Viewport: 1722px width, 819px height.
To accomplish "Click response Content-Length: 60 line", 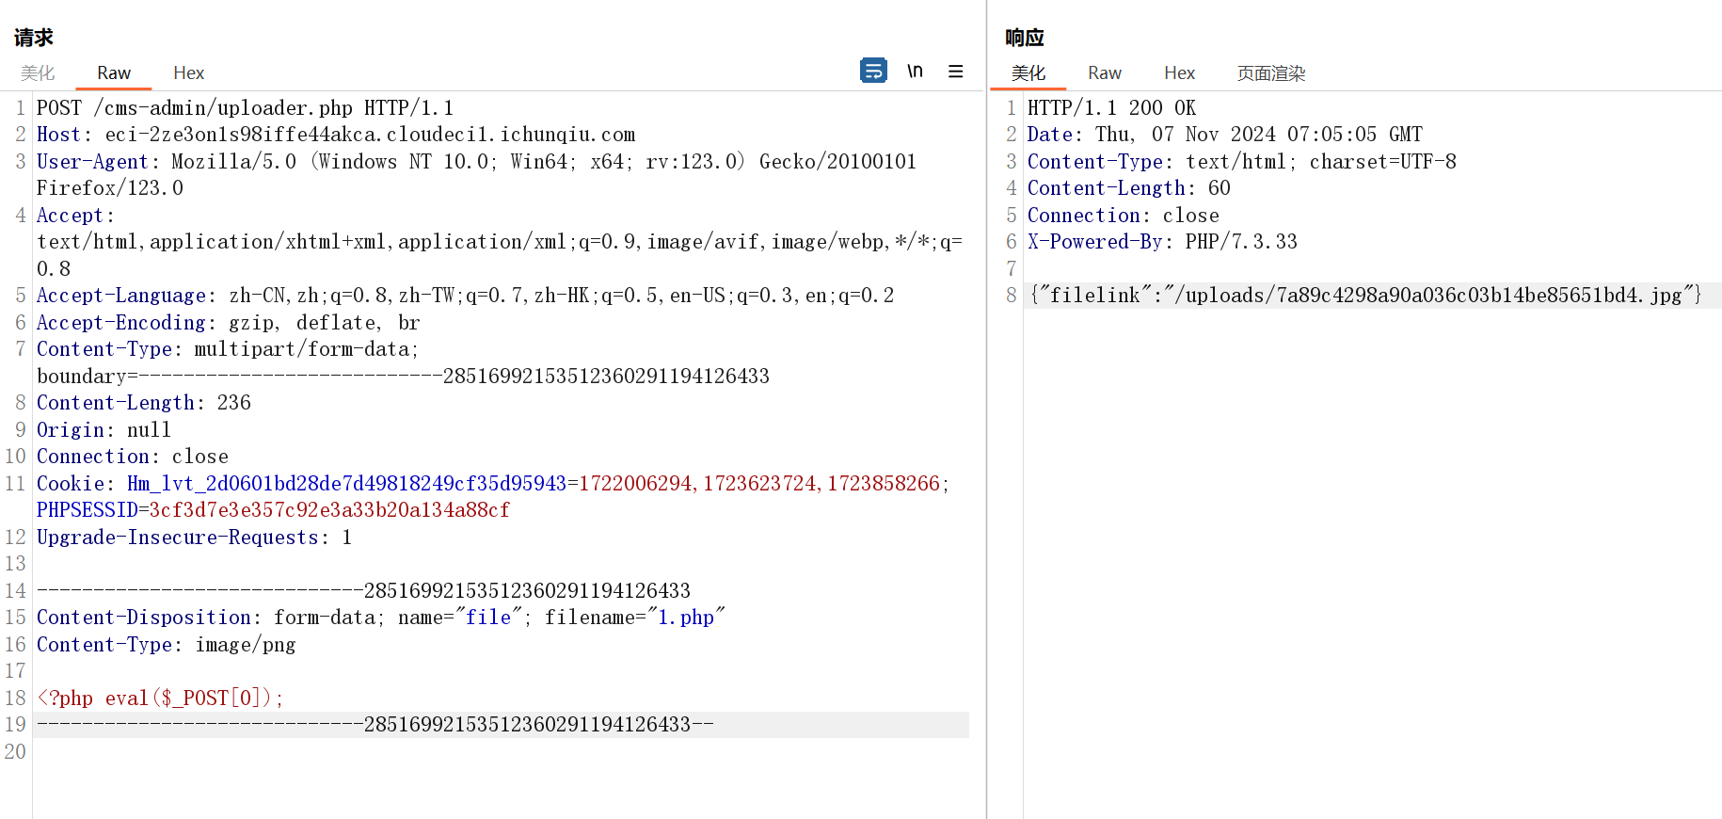I will 1128,188.
